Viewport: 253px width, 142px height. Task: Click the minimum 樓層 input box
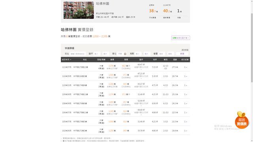(x=162, y=54)
